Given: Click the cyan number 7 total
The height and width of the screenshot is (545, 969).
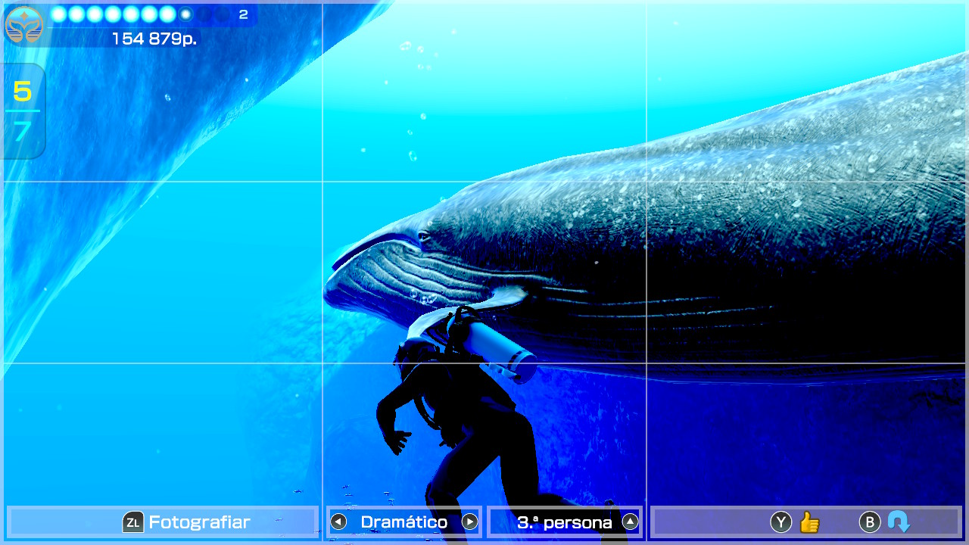Looking at the screenshot, I should point(23,132).
